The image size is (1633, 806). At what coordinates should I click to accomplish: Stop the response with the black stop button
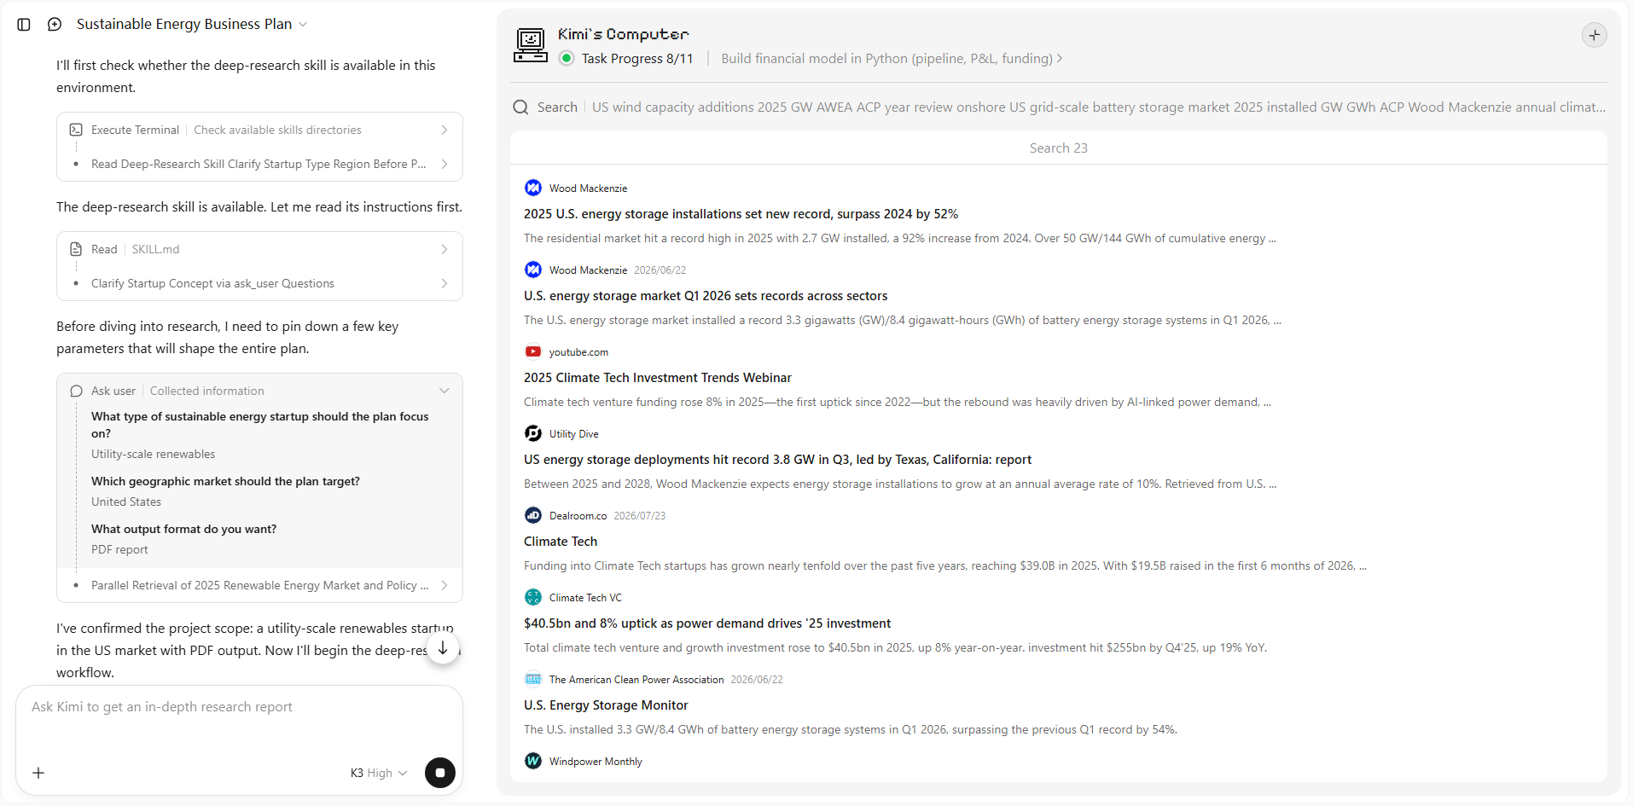tap(440, 773)
